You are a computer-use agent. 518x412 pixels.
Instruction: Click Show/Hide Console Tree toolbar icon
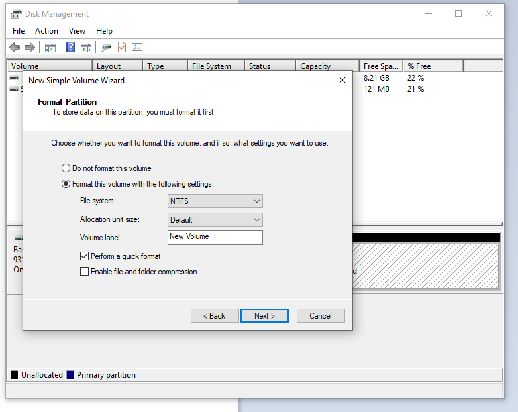click(50, 48)
